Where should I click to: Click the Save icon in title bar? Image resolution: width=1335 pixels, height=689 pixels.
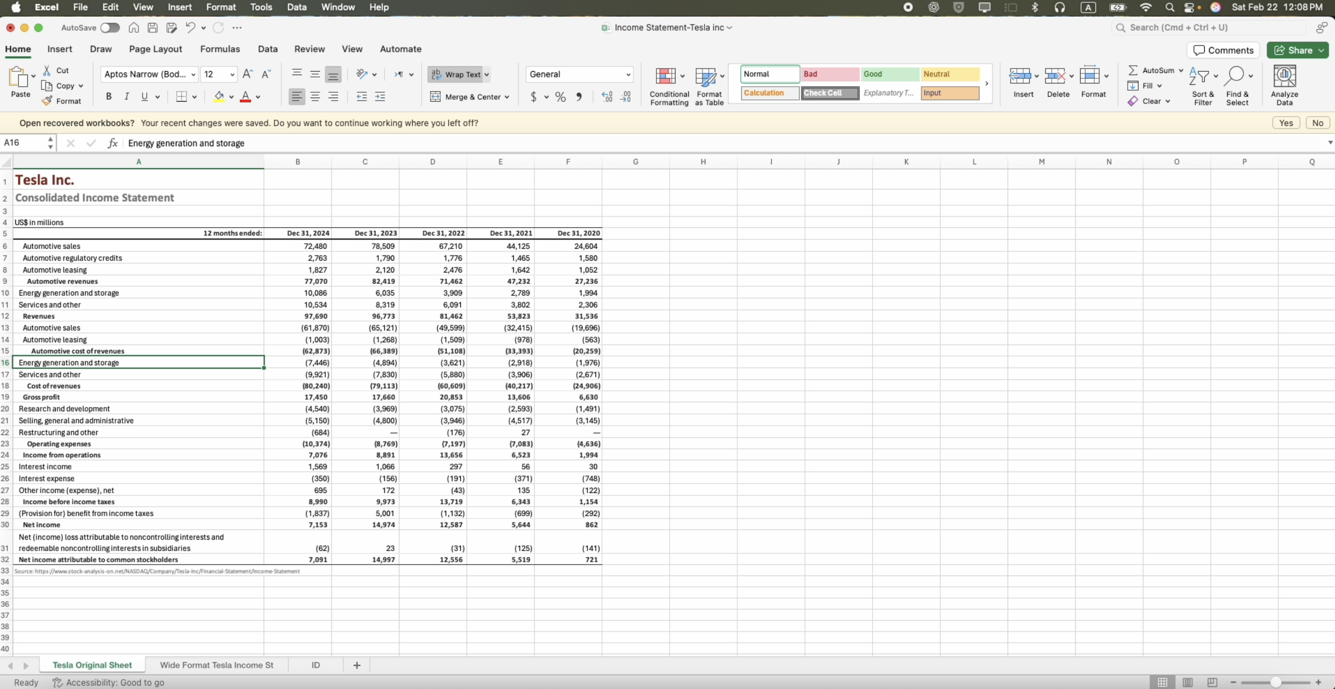tap(152, 27)
